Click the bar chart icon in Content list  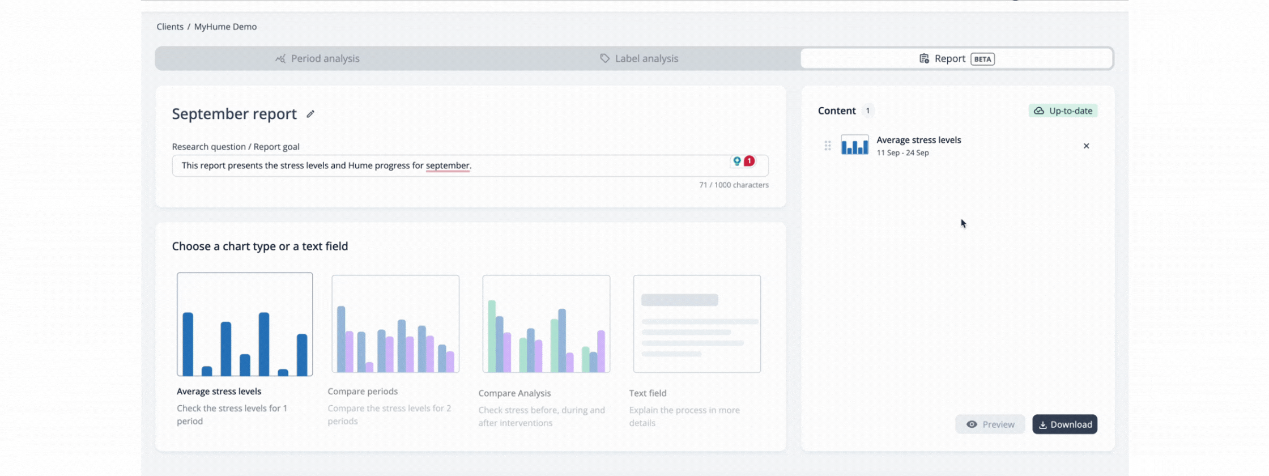coord(854,146)
